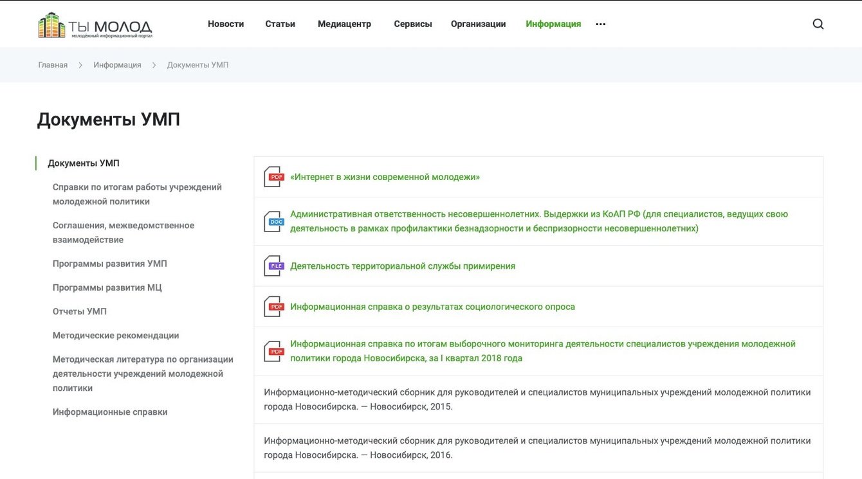Open «Интернет в жизни современной молодежи» document link
Image resolution: width=862 pixels, height=479 pixels.
point(385,177)
